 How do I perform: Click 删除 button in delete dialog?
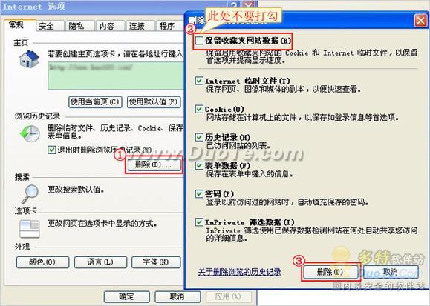(x=330, y=272)
